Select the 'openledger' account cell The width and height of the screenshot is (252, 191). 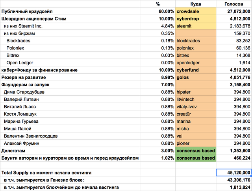196,63
